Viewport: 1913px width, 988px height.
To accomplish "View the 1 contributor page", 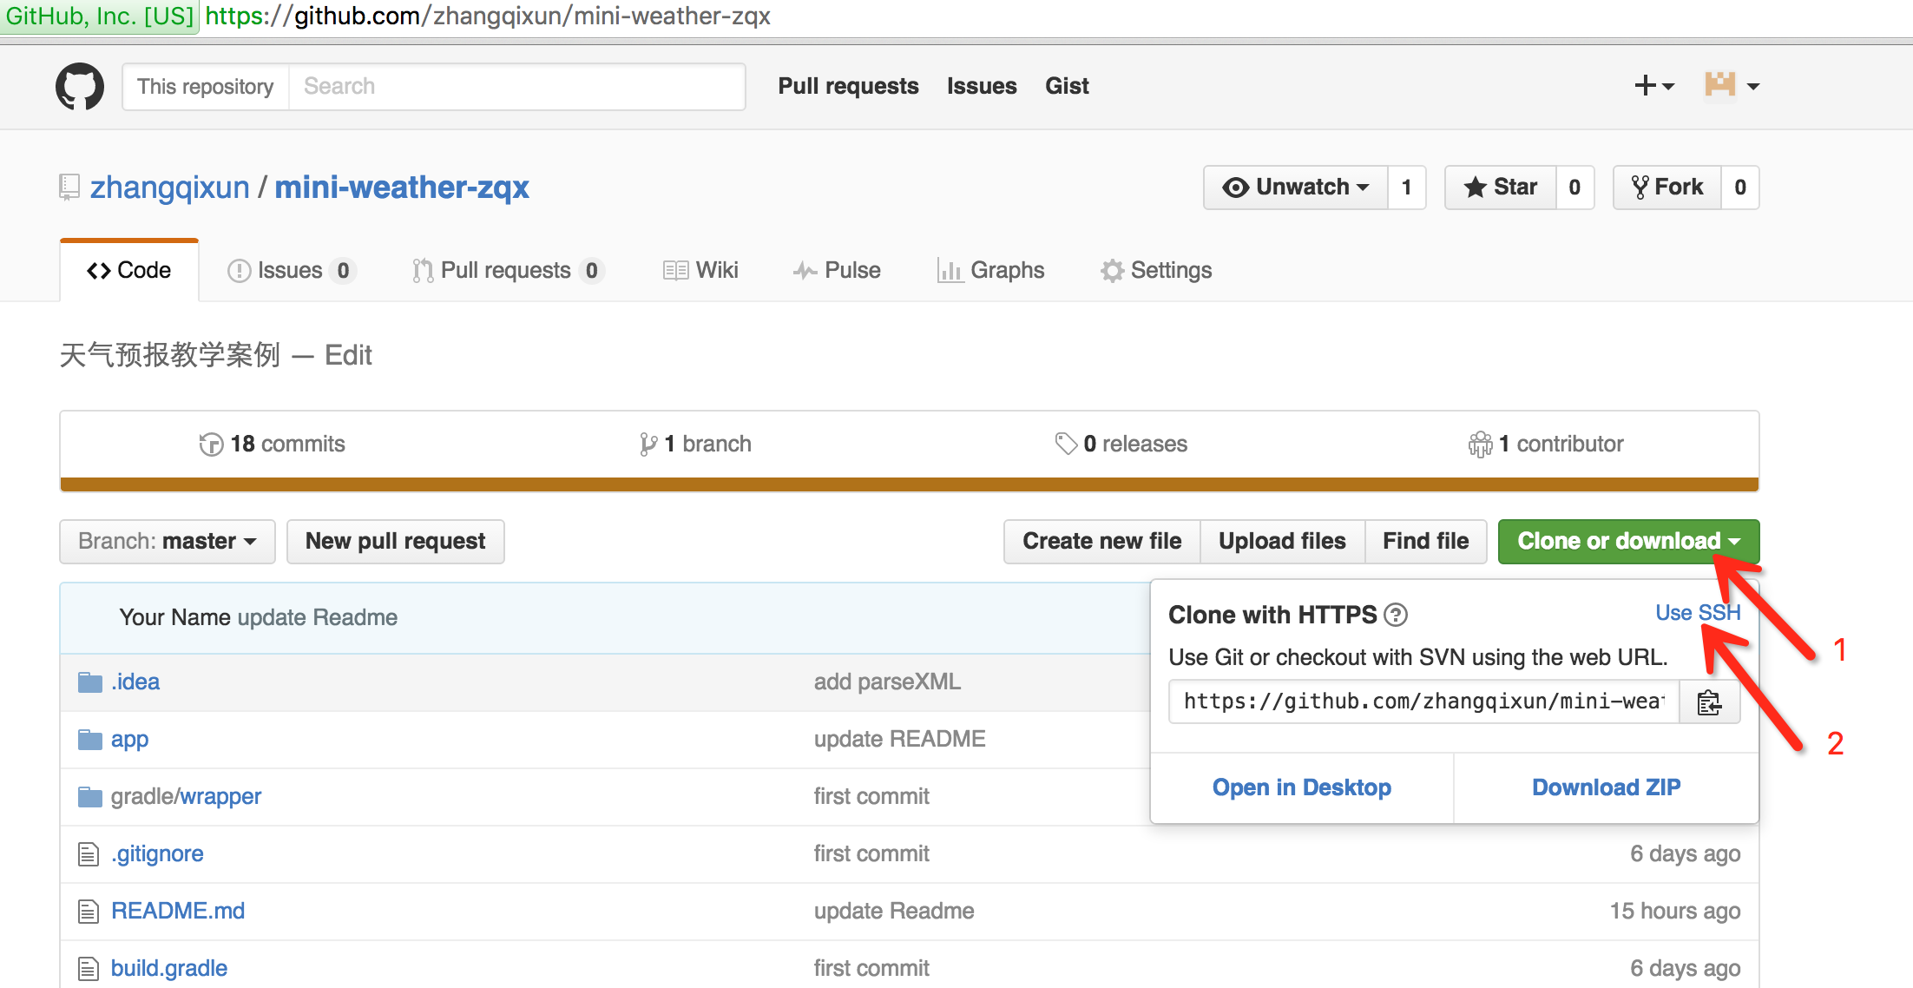I will [1546, 445].
